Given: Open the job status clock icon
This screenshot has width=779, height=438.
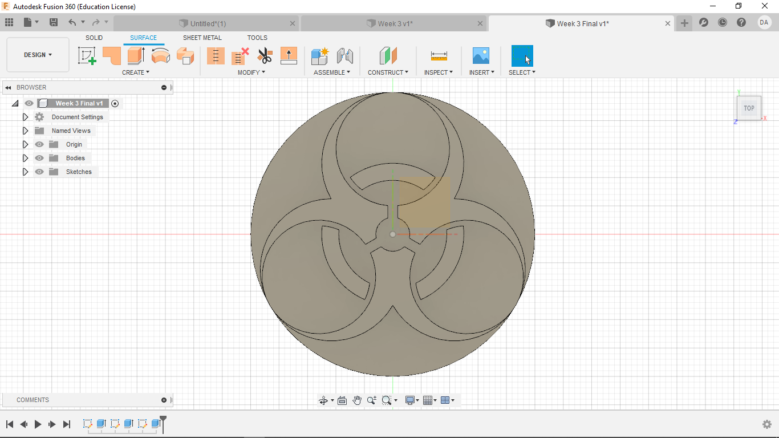Looking at the screenshot, I should coord(723,23).
